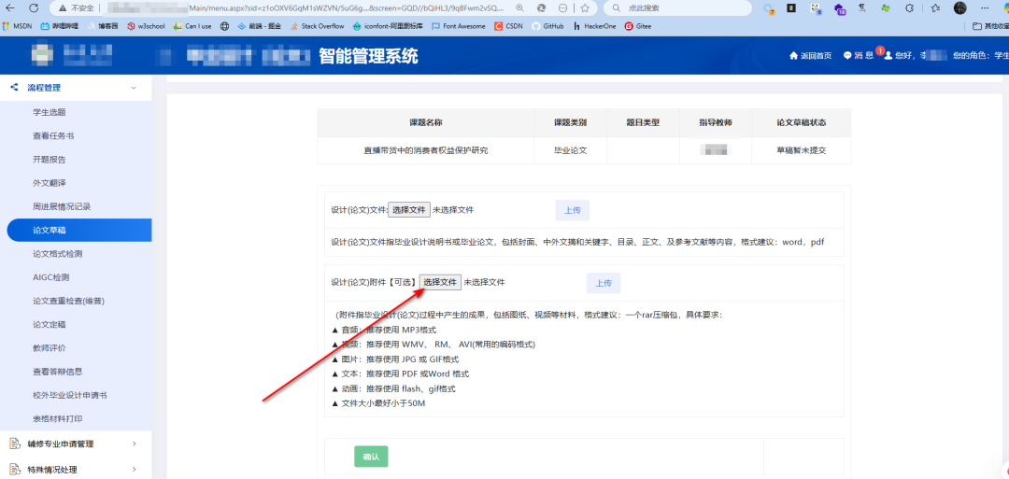Click the 直播带货中的消费者权益保护研究 topic cell
The width and height of the screenshot is (1009, 479).
click(x=425, y=150)
